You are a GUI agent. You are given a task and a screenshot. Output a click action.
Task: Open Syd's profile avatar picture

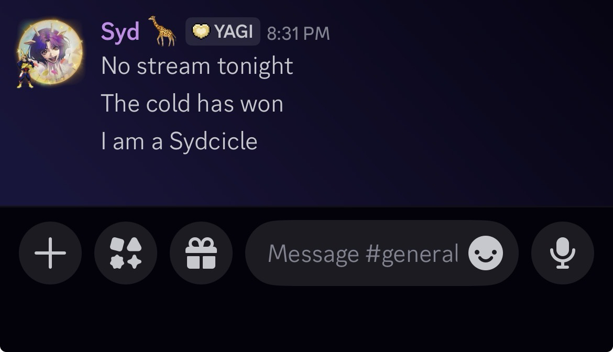pos(51,51)
